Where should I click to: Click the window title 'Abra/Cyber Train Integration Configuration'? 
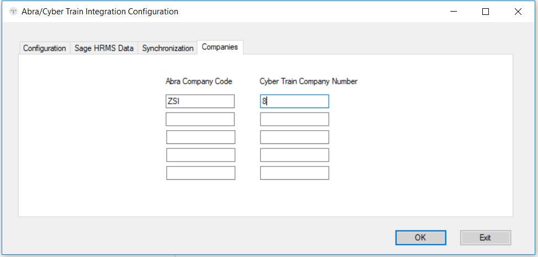(x=100, y=12)
